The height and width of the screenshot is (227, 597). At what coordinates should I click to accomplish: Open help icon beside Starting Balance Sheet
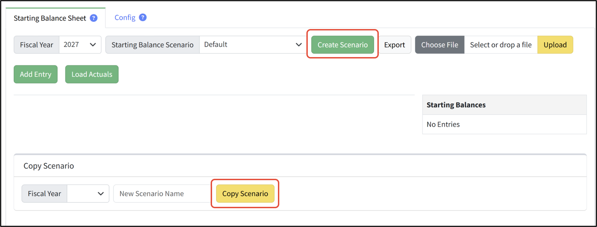(x=94, y=18)
